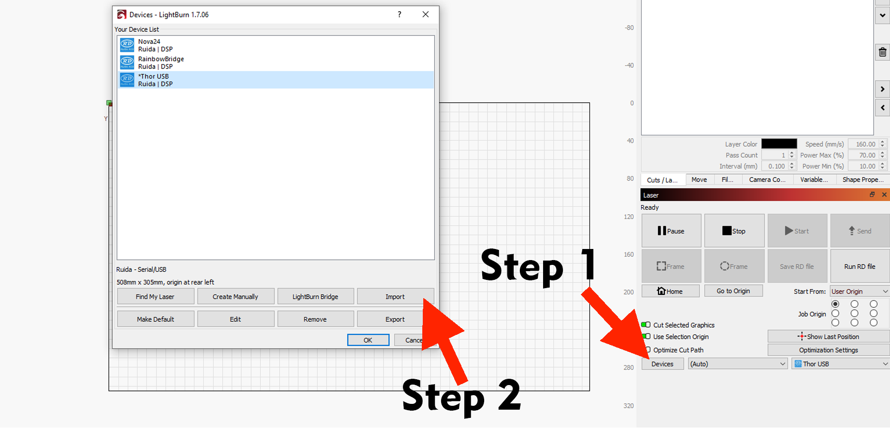Switch to Cuts / Layers tab
Image resolution: width=890 pixels, height=428 pixels.
click(662, 179)
